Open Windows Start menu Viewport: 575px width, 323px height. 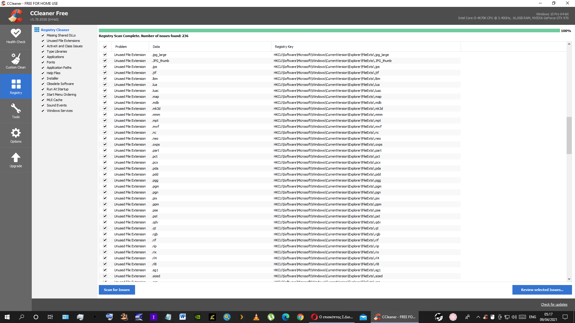tap(7, 317)
